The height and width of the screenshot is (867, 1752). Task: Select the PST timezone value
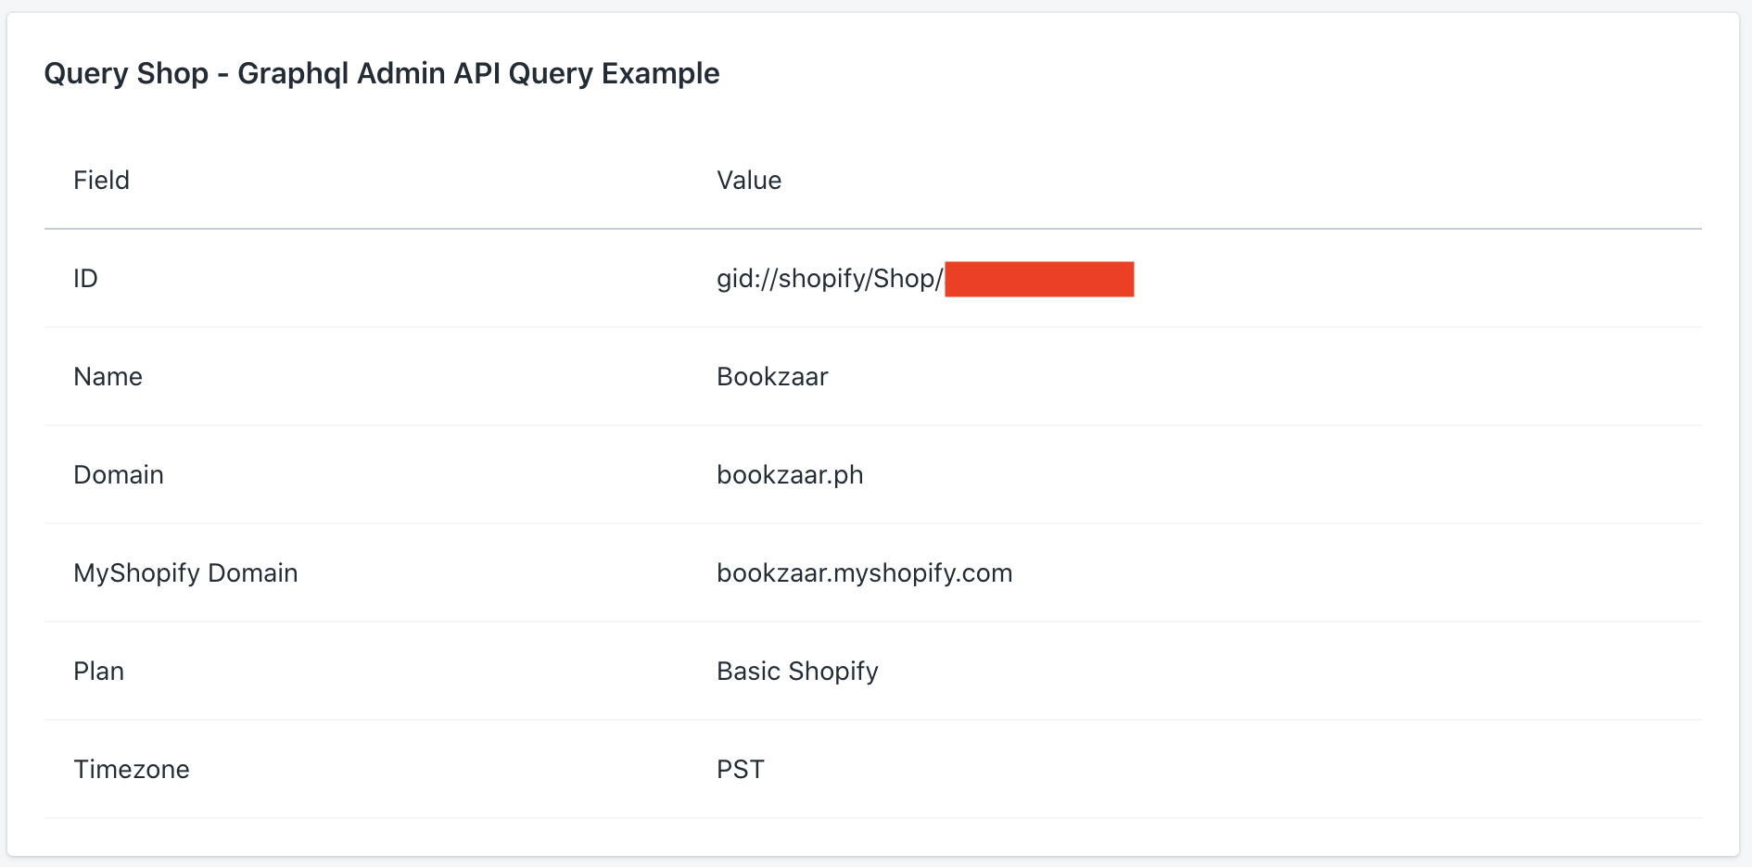tap(741, 769)
